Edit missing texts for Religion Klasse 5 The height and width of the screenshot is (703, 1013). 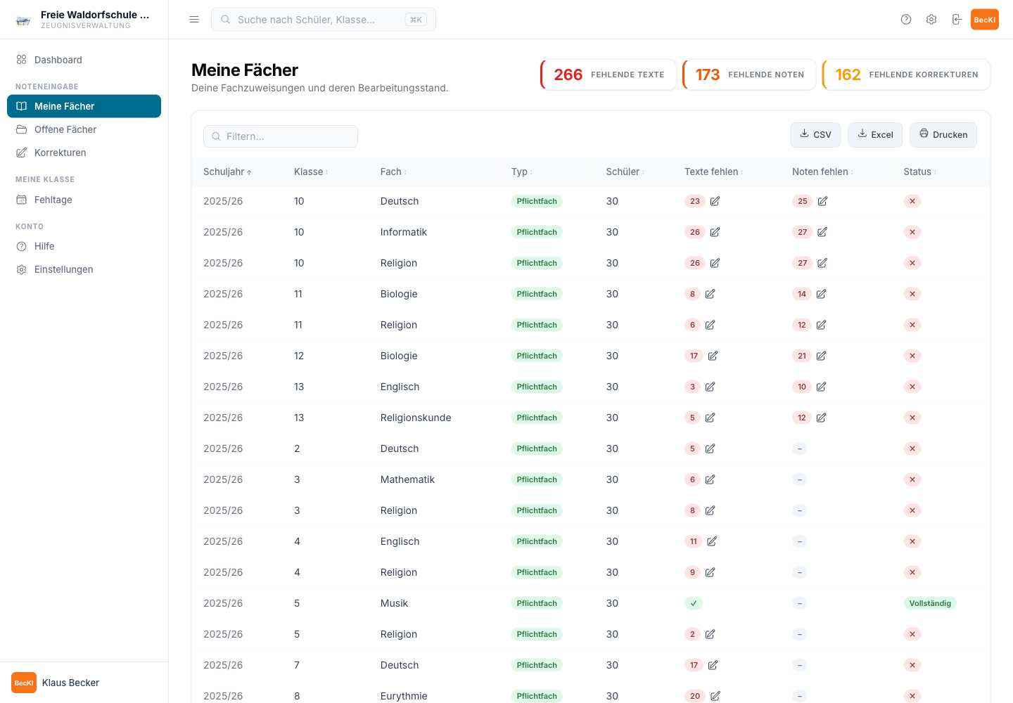click(710, 634)
